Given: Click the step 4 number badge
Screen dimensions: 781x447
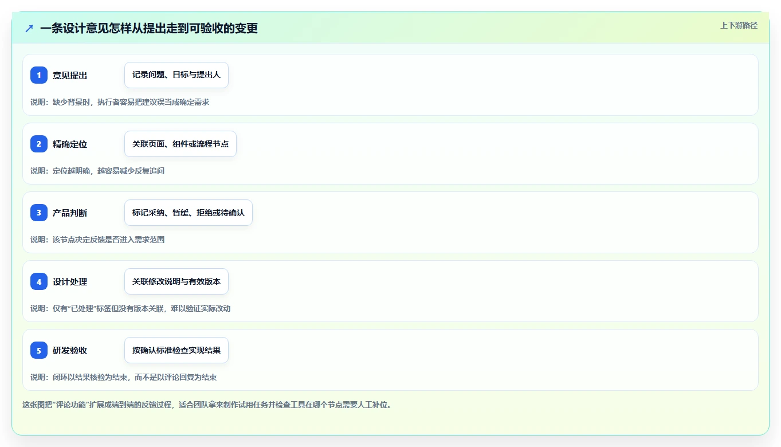Looking at the screenshot, I should pyautogui.click(x=39, y=281).
